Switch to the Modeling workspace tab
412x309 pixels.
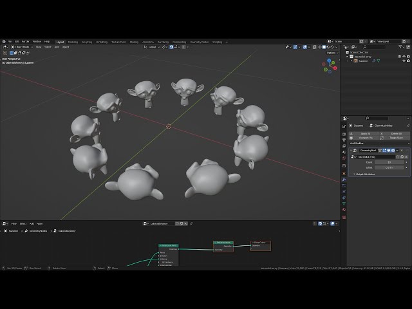pos(73,42)
